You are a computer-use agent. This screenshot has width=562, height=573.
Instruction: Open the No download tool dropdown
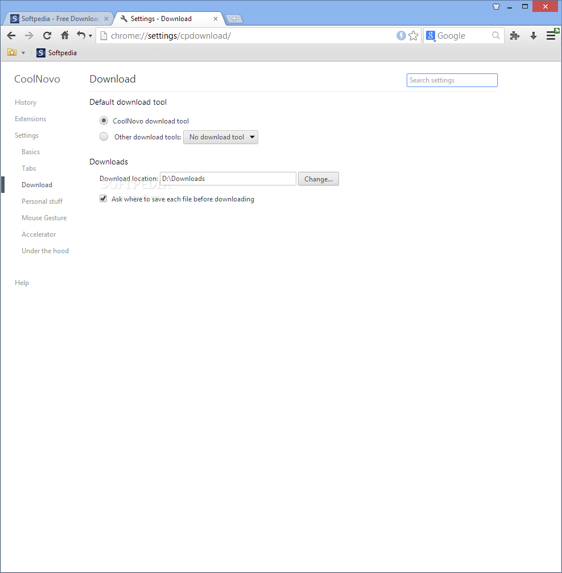pyautogui.click(x=221, y=137)
